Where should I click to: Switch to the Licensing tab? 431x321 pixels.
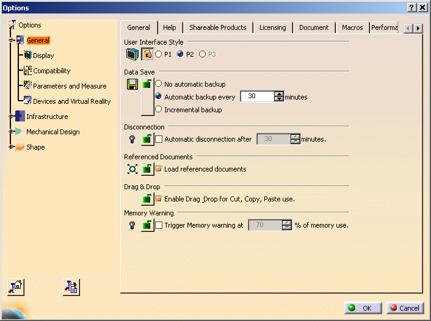[273, 27]
